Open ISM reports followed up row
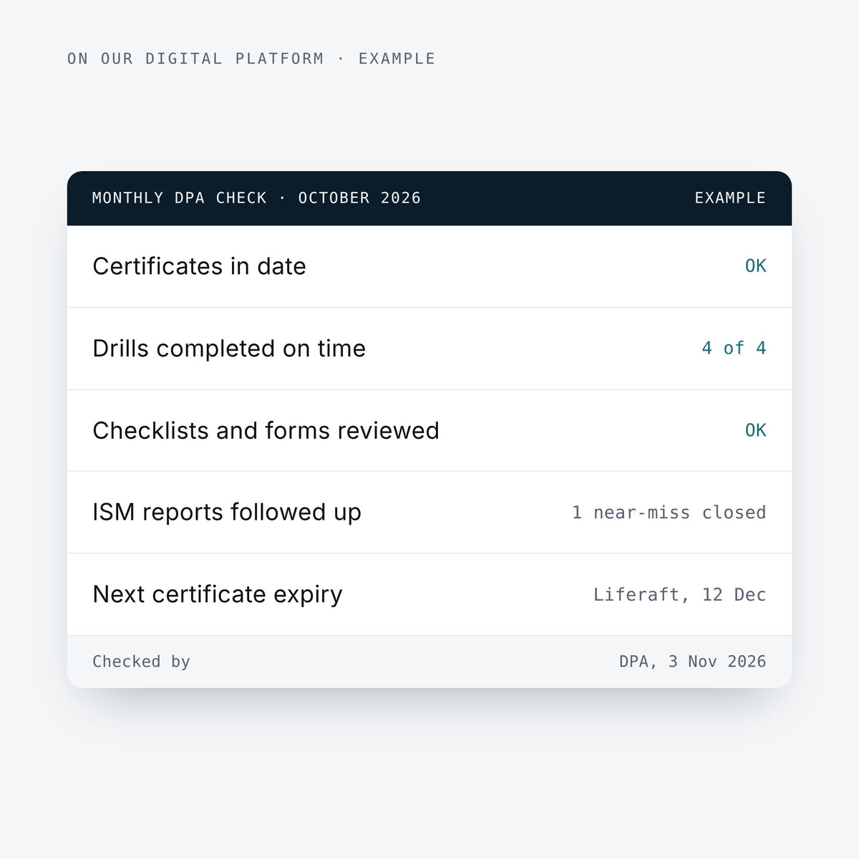Viewport: 859px width, 859px height. [x=429, y=513]
